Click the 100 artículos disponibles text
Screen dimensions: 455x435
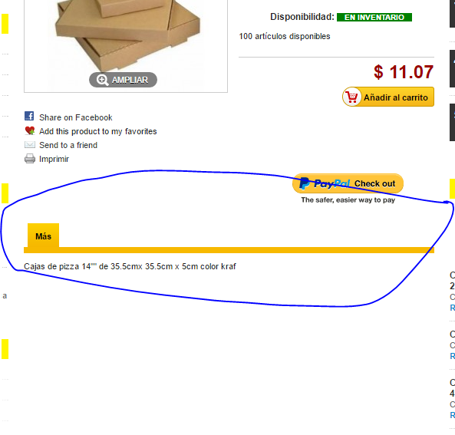pyautogui.click(x=285, y=36)
